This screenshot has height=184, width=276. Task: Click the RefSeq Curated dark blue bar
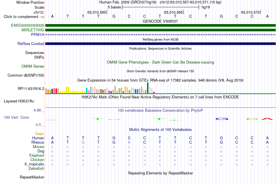[x=160, y=44]
